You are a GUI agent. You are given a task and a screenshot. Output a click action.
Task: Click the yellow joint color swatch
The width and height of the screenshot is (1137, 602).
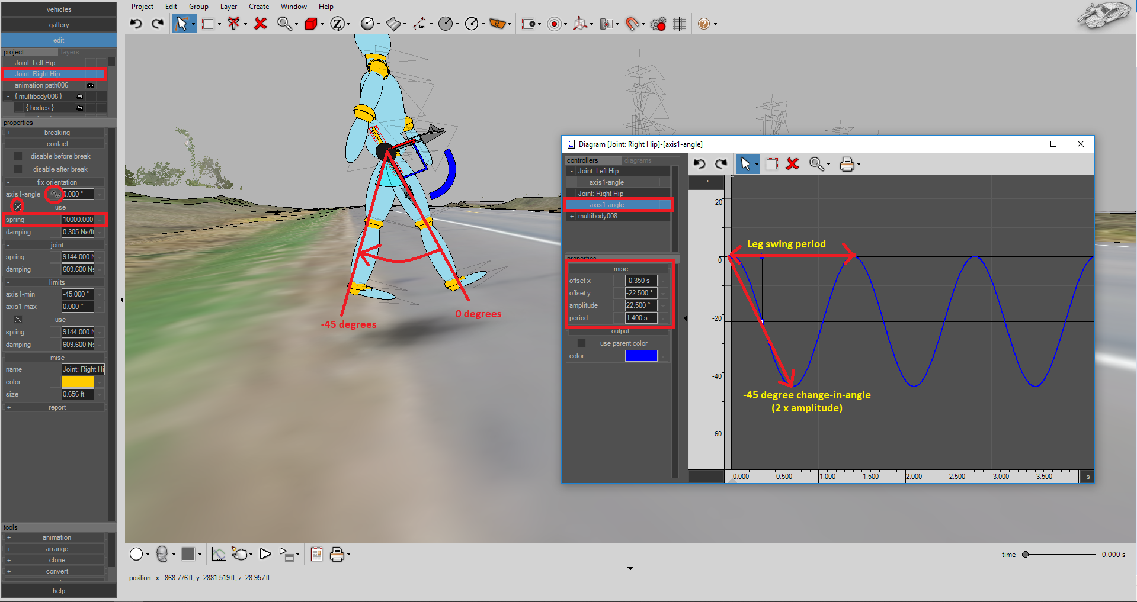point(78,382)
